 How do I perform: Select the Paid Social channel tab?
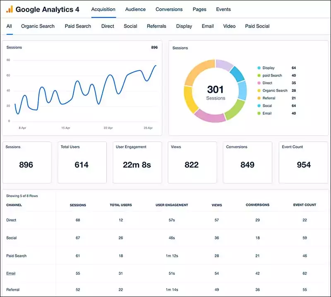(x=257, y=26)
